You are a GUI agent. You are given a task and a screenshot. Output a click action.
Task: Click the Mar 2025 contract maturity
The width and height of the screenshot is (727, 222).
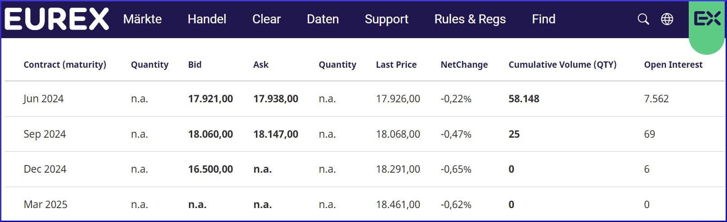click(x=45, y=205)
